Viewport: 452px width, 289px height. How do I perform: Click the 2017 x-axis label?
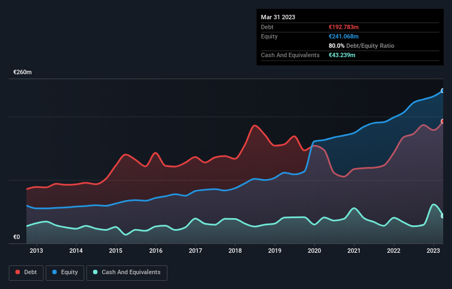tap(195, 251)
